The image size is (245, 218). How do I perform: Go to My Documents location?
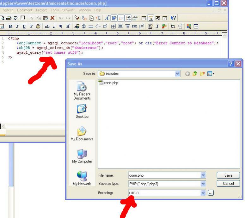(x=82, y=134)
